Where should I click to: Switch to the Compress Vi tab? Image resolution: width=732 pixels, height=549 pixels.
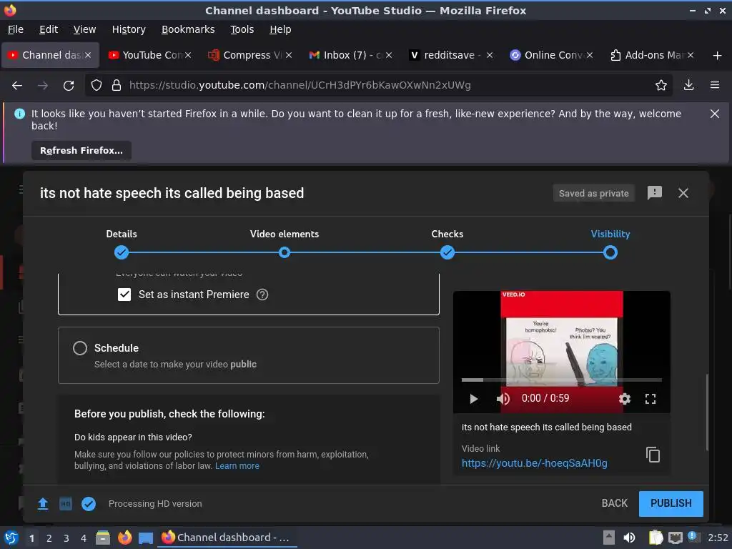[x=250, y=55]
